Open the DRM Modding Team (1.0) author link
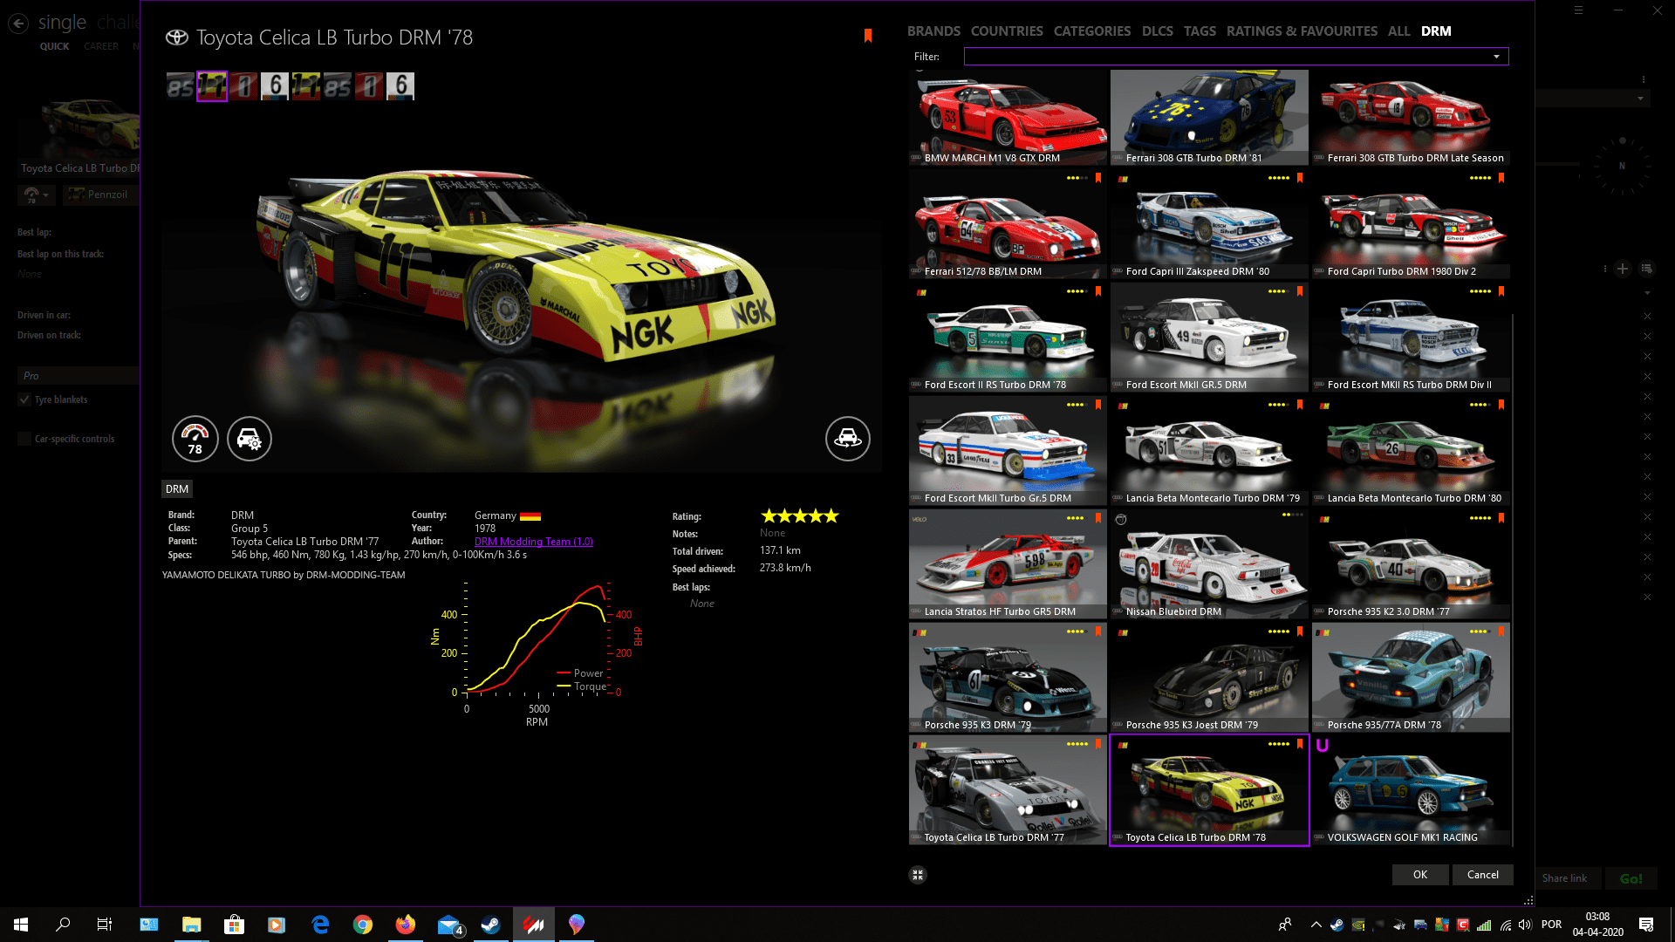Image resolution: width=1675 pixels, height=942 pixels. point(534,542)
